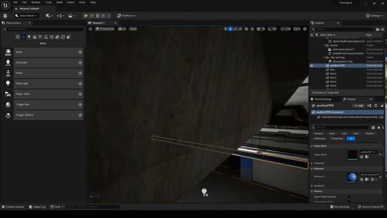
Task: Toggle scale snapping in viewport toolbar
Action: pos(282,29)
